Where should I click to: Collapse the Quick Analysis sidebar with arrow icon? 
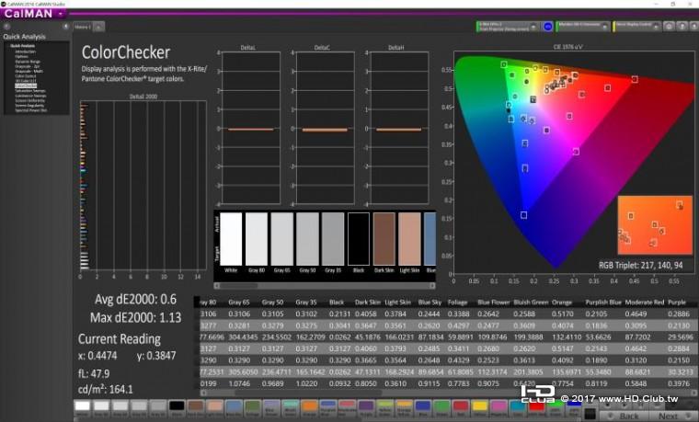[x=65, y=27]
